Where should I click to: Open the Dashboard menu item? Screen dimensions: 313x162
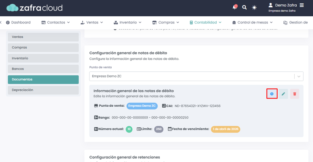[18, 22]
